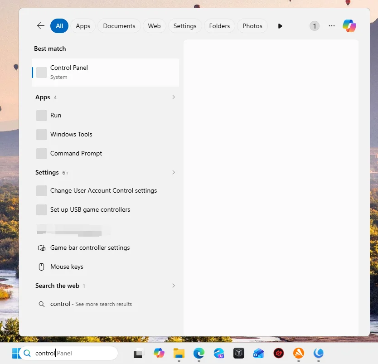Click the Windows Start button
The width and height of the screenshot is (378, 364).
[x=15, y=353]
